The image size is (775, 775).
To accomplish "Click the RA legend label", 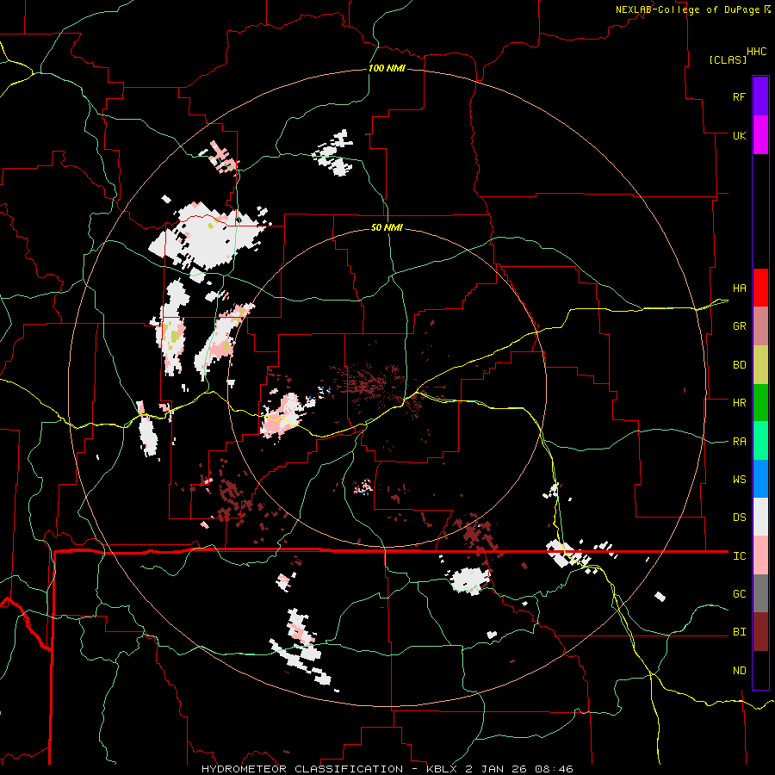I will click(739, 442).
